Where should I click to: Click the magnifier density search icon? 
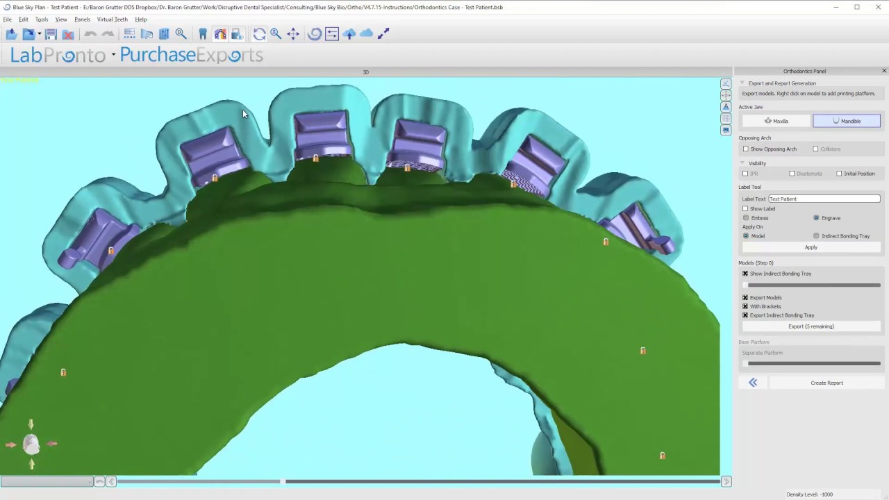(181, 34)
